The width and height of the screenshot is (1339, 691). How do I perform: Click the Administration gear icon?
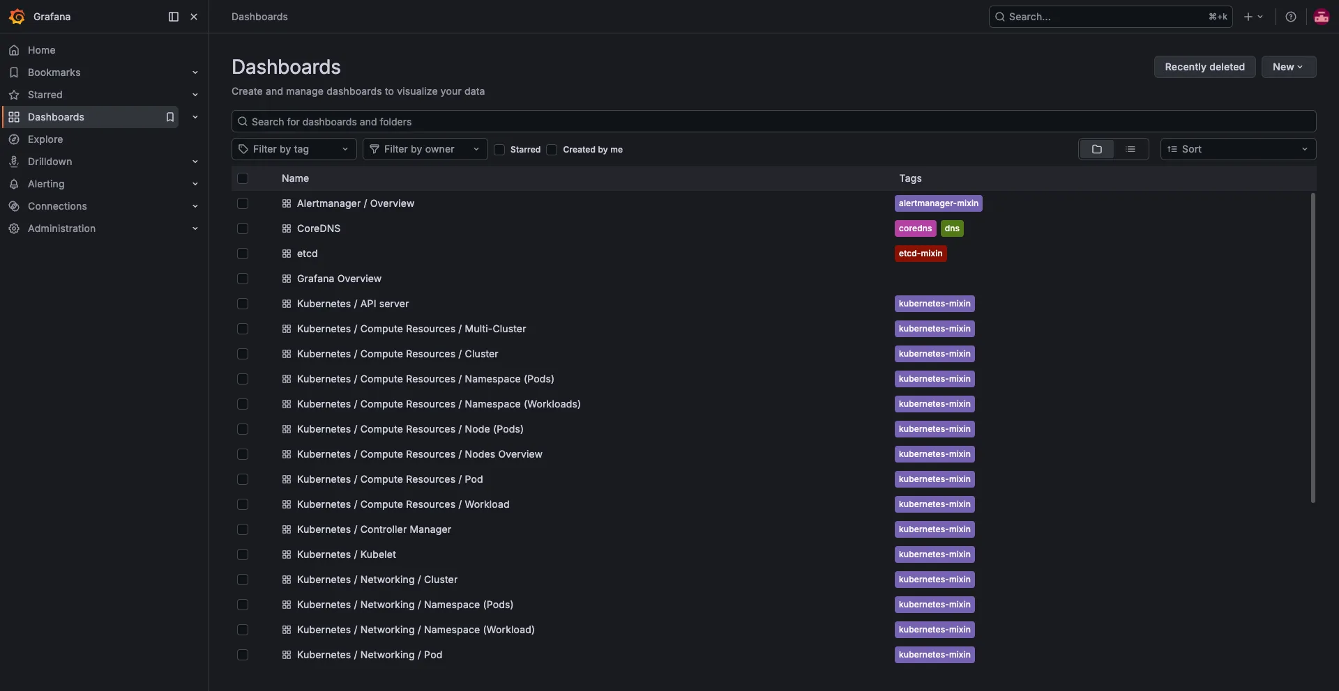[14, 228]
